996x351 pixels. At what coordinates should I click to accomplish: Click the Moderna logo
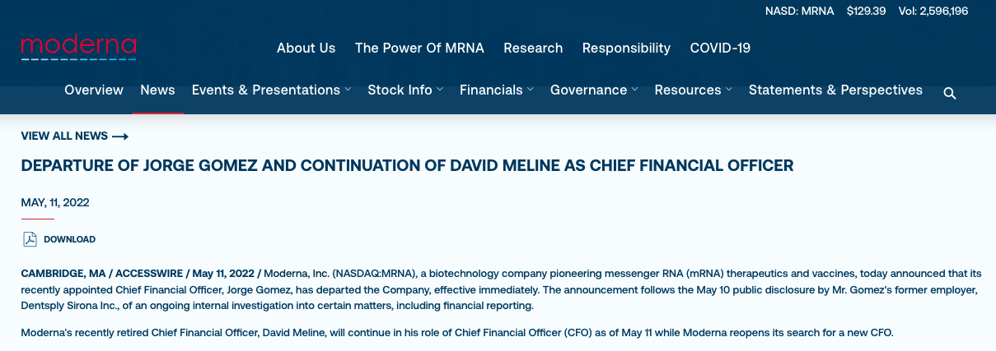click(x=78, y=48)
